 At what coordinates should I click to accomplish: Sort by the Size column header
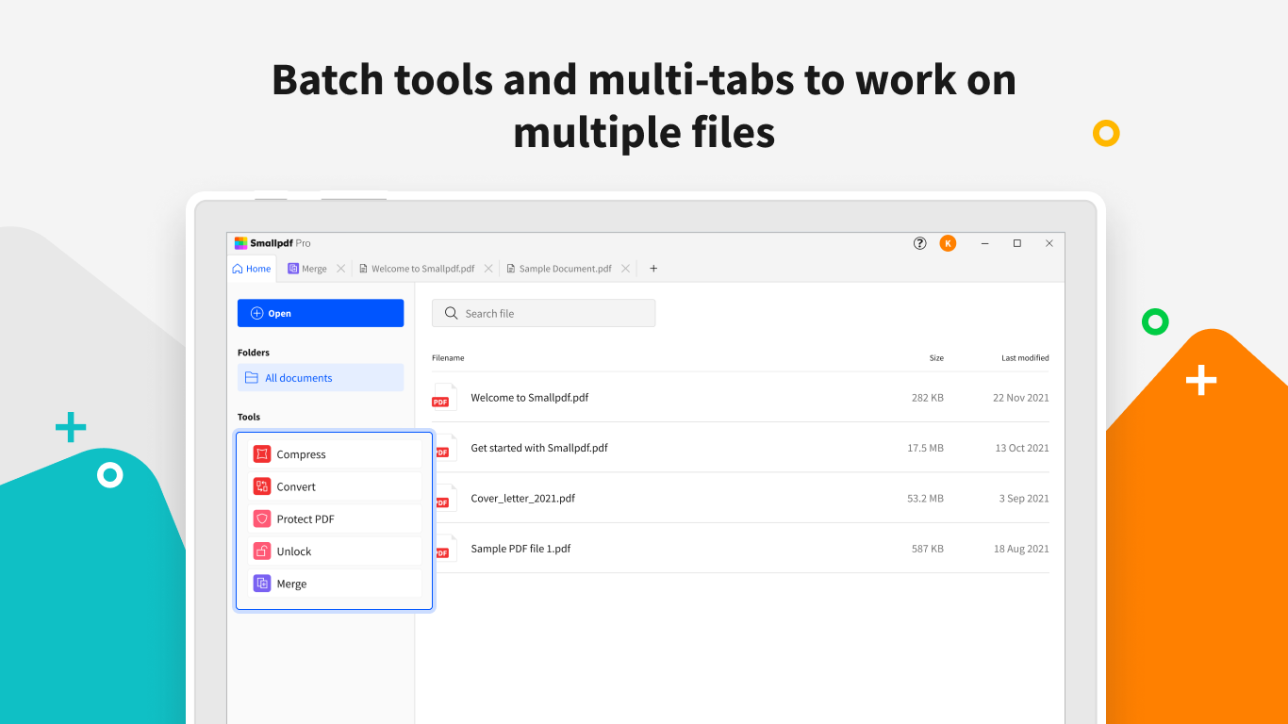click(936, 358)
